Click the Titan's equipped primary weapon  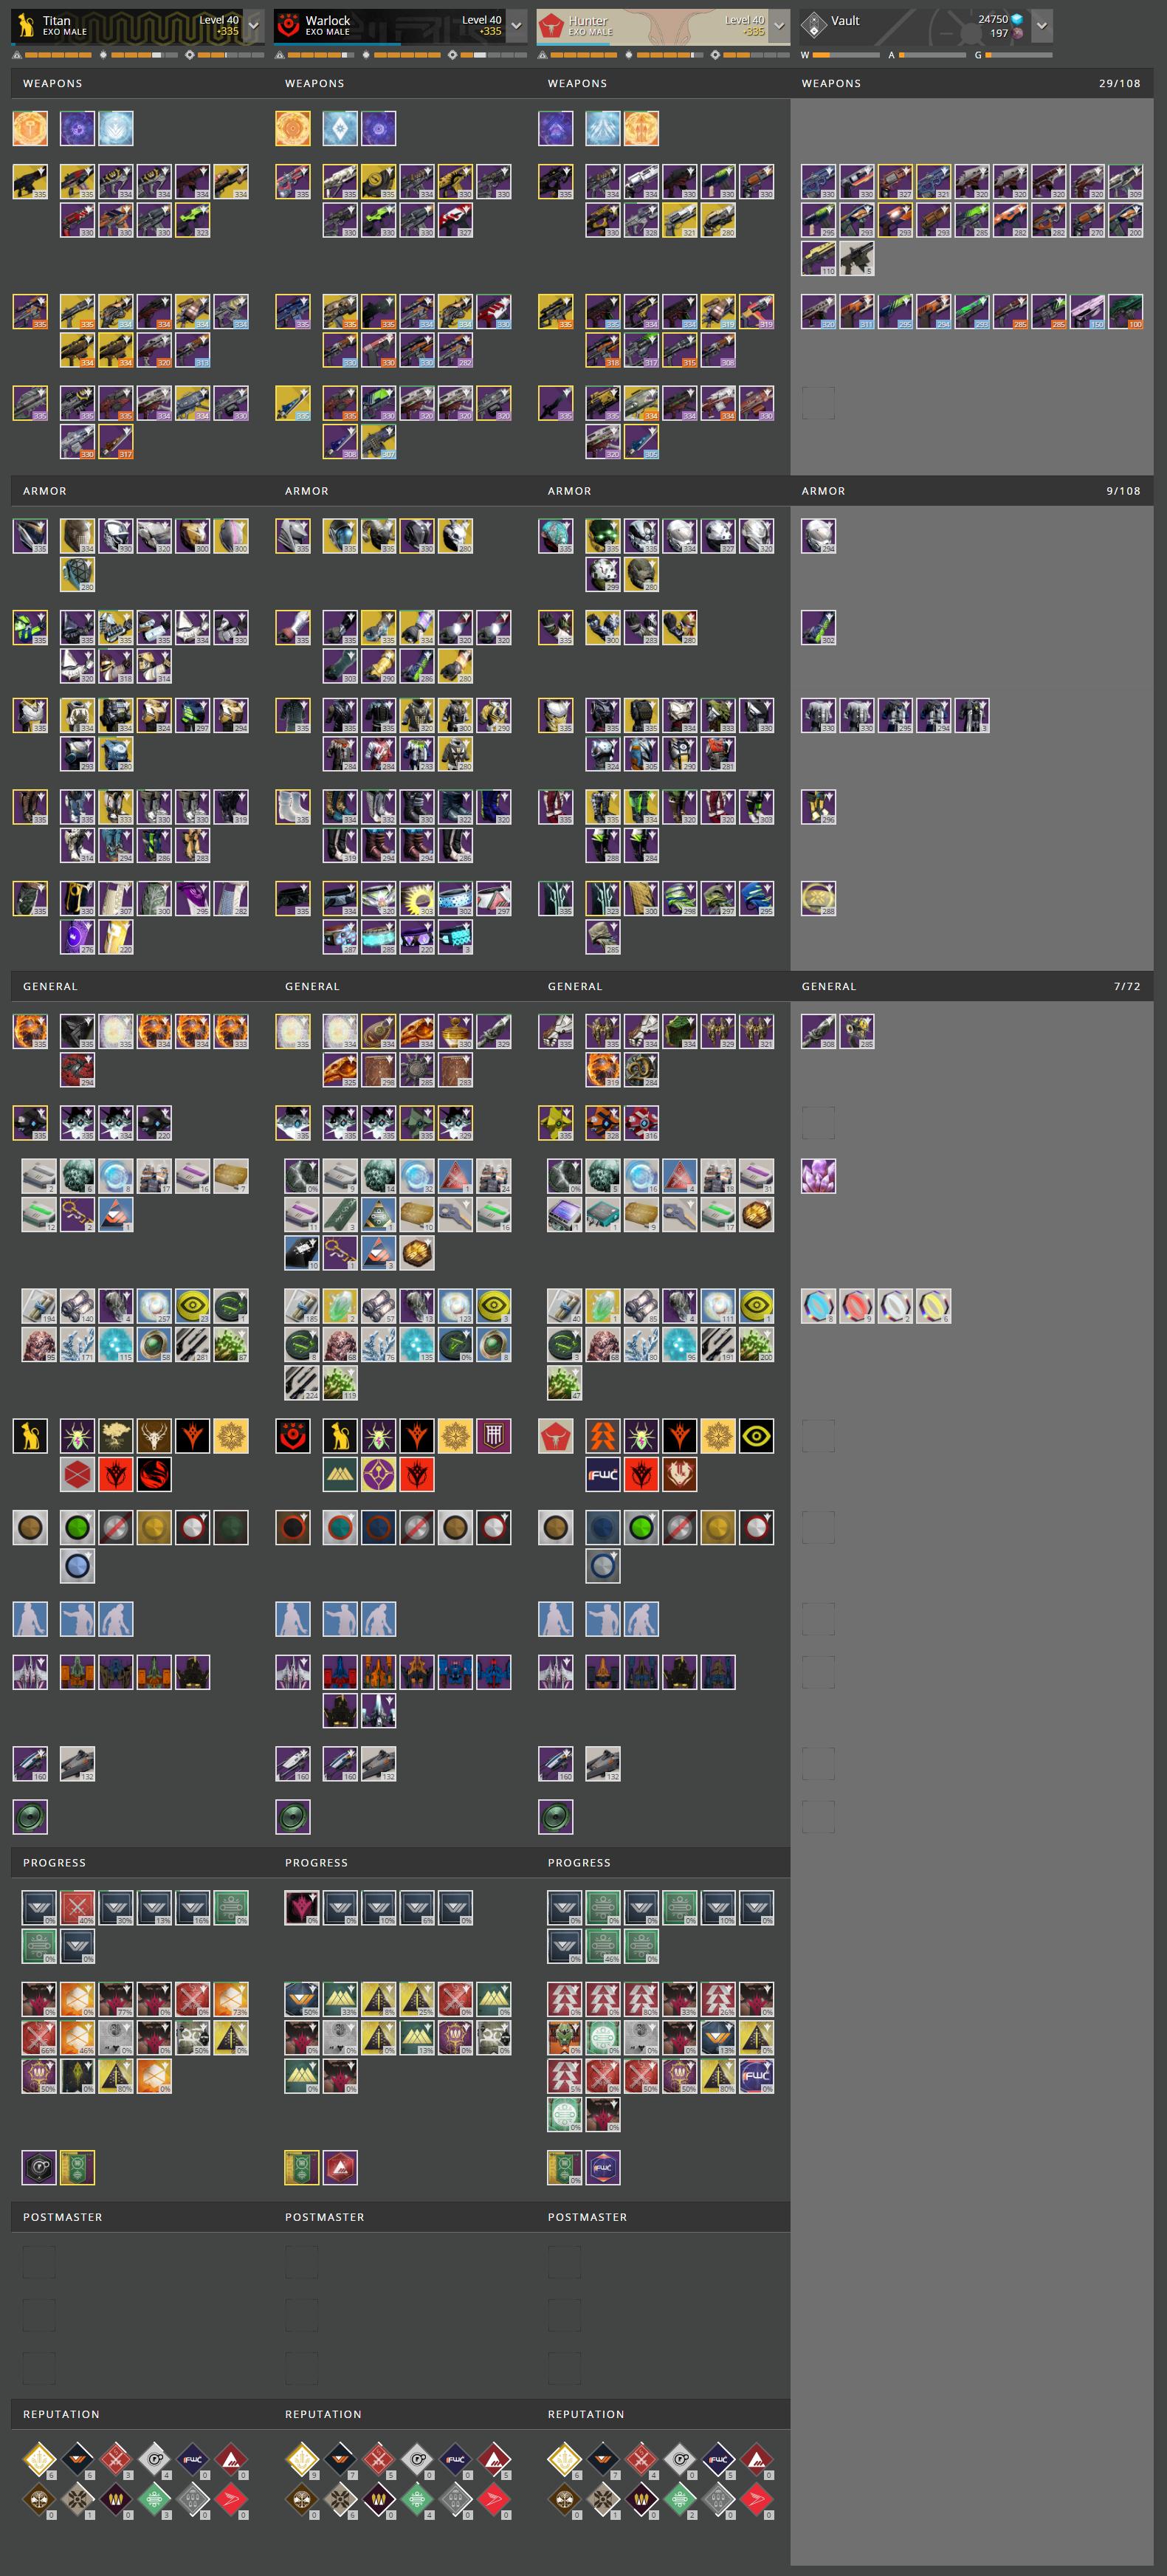pos(30,182)
